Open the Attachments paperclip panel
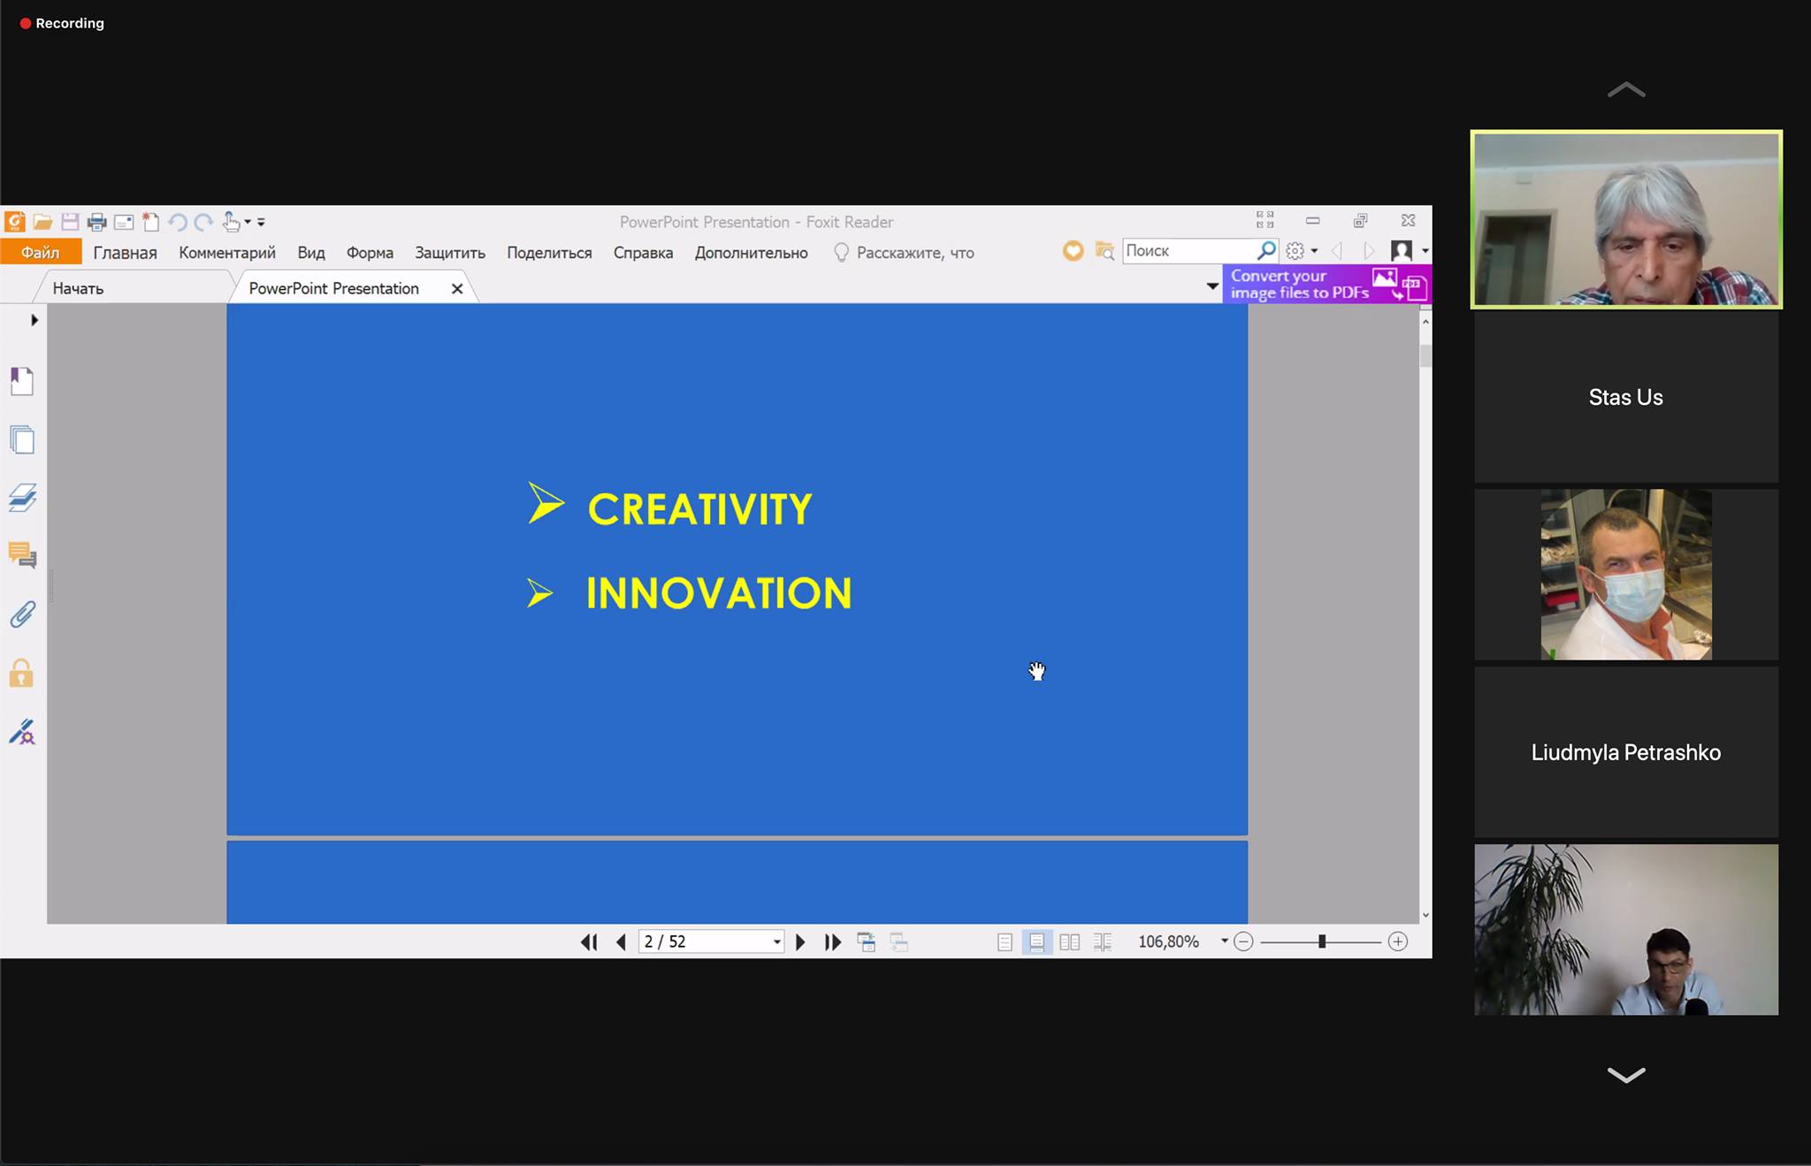The height and width of the screenshot is (1166, 1811). [22, 614]
